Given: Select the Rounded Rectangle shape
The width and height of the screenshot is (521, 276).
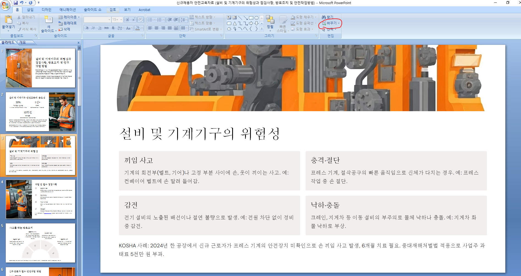Looking at the screenshot, I should click(x=229, y=23).
